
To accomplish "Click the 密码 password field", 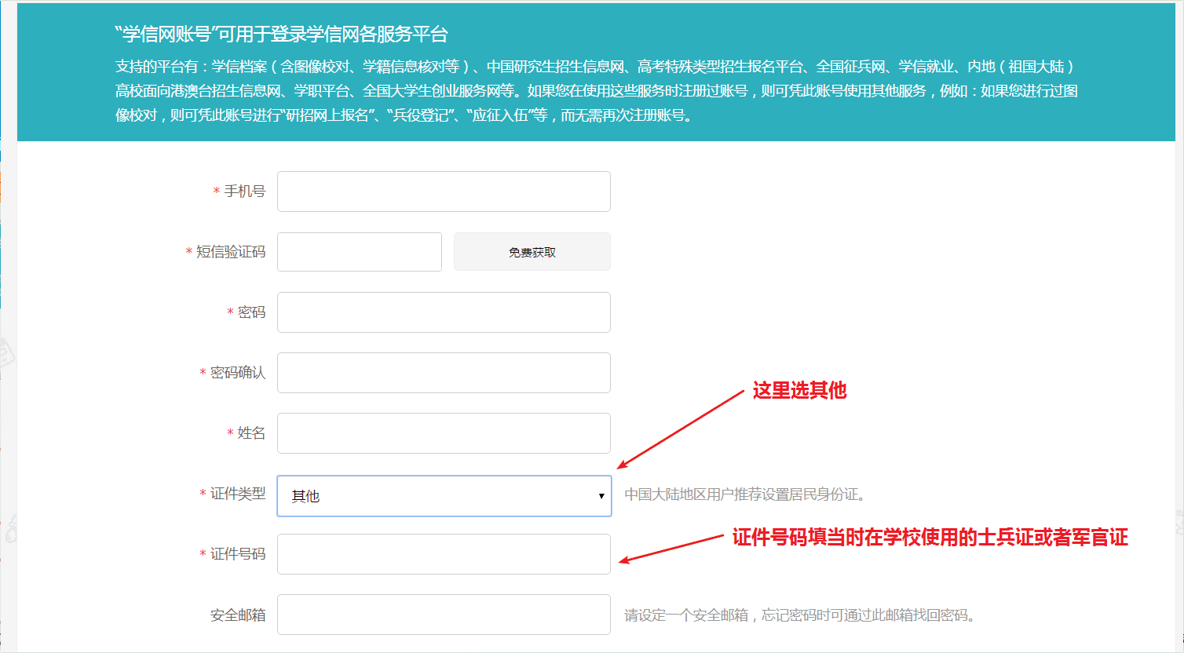I will [x=444, y=312].
